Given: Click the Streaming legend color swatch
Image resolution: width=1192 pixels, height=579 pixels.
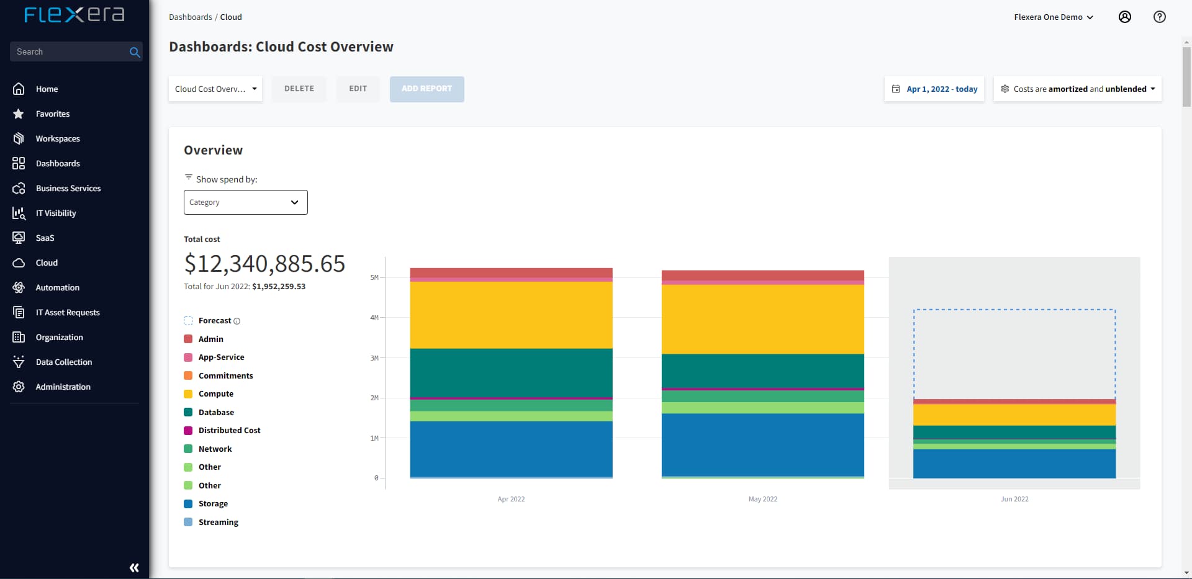Looking at the screenshot, I should coord(188,522).
